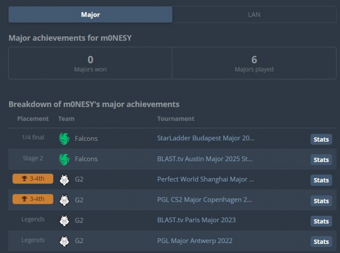Click G2 team name in Copenhagen row
The height and width of the screenshot is (253, 340).
[x=79, y=200]
